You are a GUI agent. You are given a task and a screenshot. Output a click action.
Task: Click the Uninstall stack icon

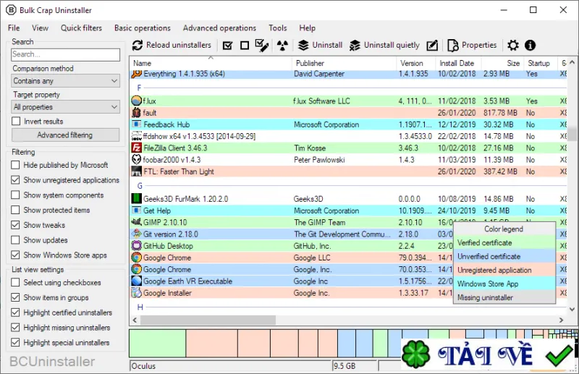click(303, 46)
